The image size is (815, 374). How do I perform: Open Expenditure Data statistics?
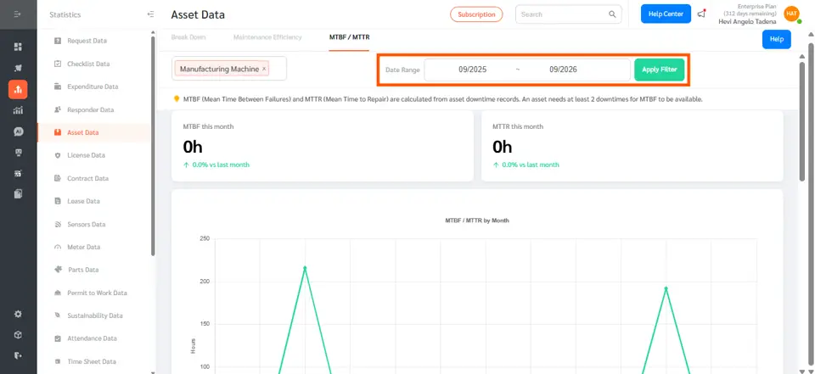tap(93, 87)
